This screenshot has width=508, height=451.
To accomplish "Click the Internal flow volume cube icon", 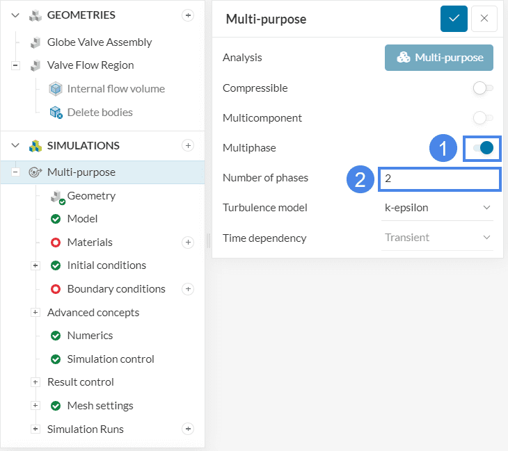I will 56,89.
